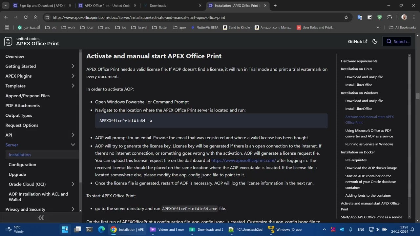
Task: Open the tab search dropdown arrow
Action: point(5,6)
